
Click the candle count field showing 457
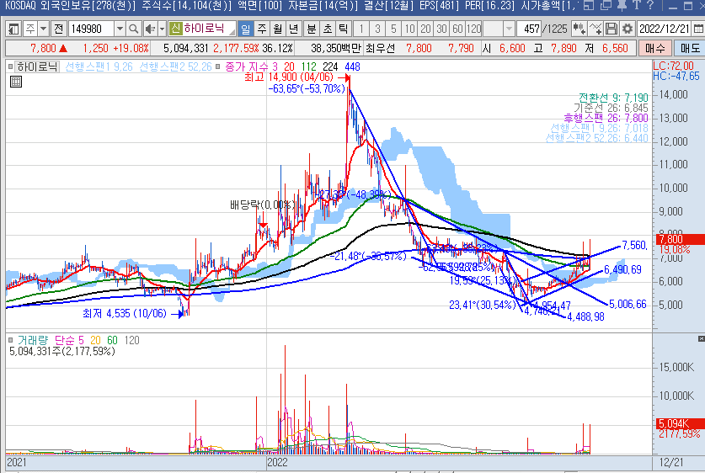(x=529, y=29)
